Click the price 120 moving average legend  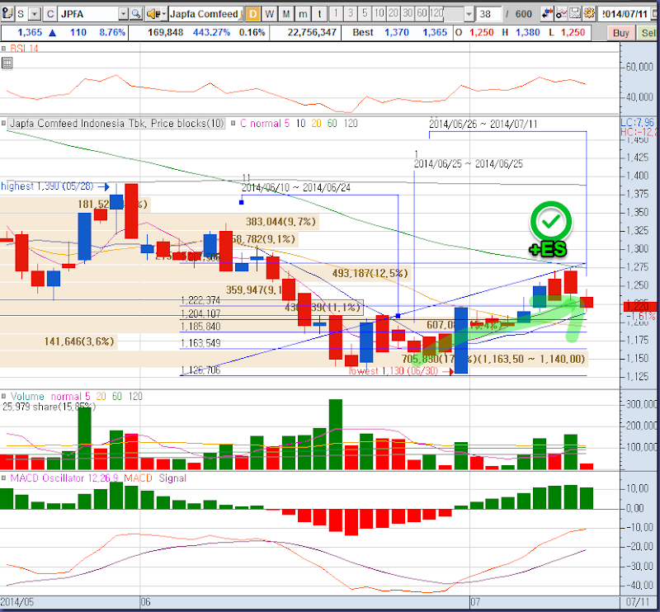coord(351,124)
